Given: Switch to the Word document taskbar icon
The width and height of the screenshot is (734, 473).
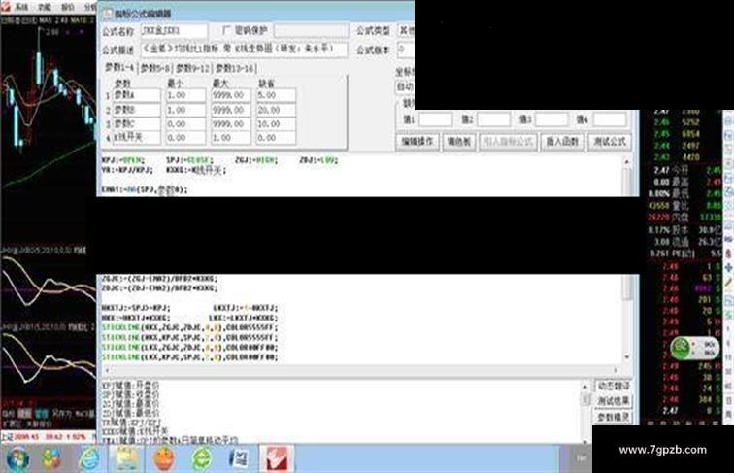Looking at the screenshot, I should (239, 458).
